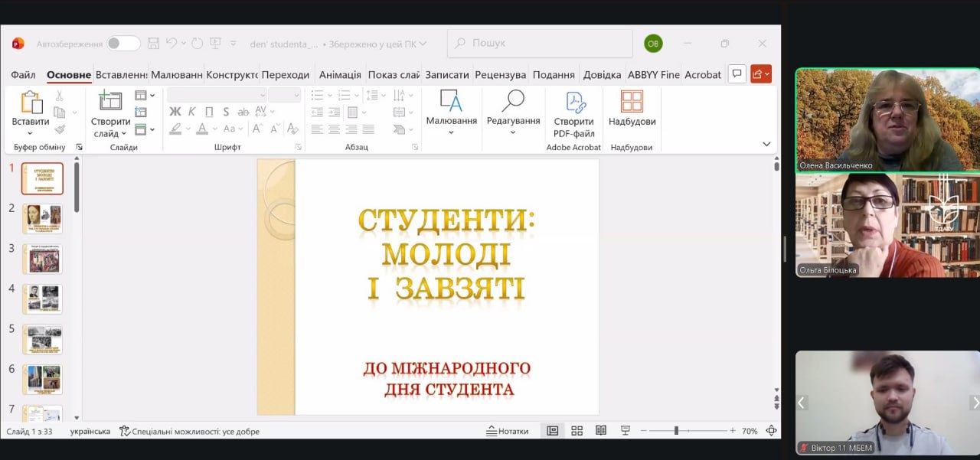Image resolution: width=980 pixels, height=460 pixels.
Task: Toggle normal view button in status bar
Action: [552, 431]
